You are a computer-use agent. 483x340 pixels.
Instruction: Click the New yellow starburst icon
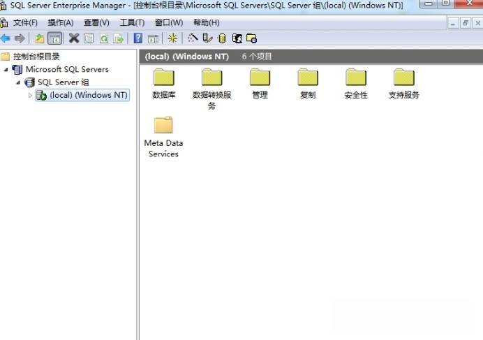point(172,38)
